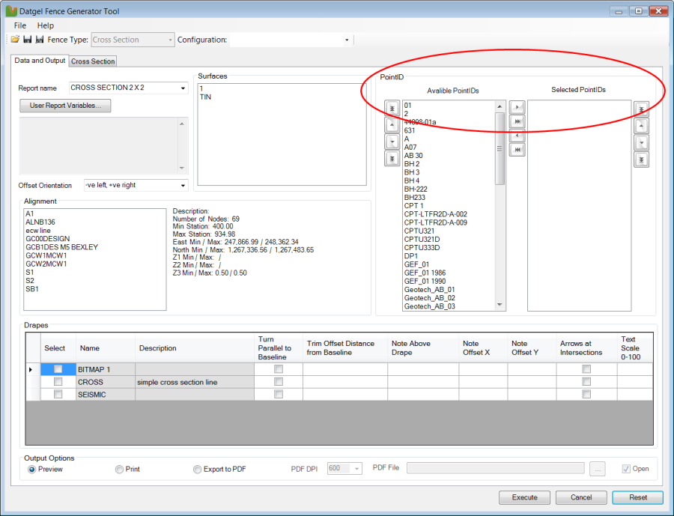Remove selected PointID with single left arrow
This screenshot has height=516, width=674.
pos(517,136)
